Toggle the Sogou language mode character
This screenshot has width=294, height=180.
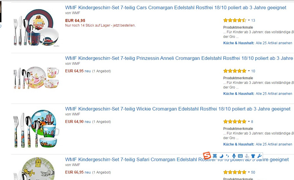215,156
